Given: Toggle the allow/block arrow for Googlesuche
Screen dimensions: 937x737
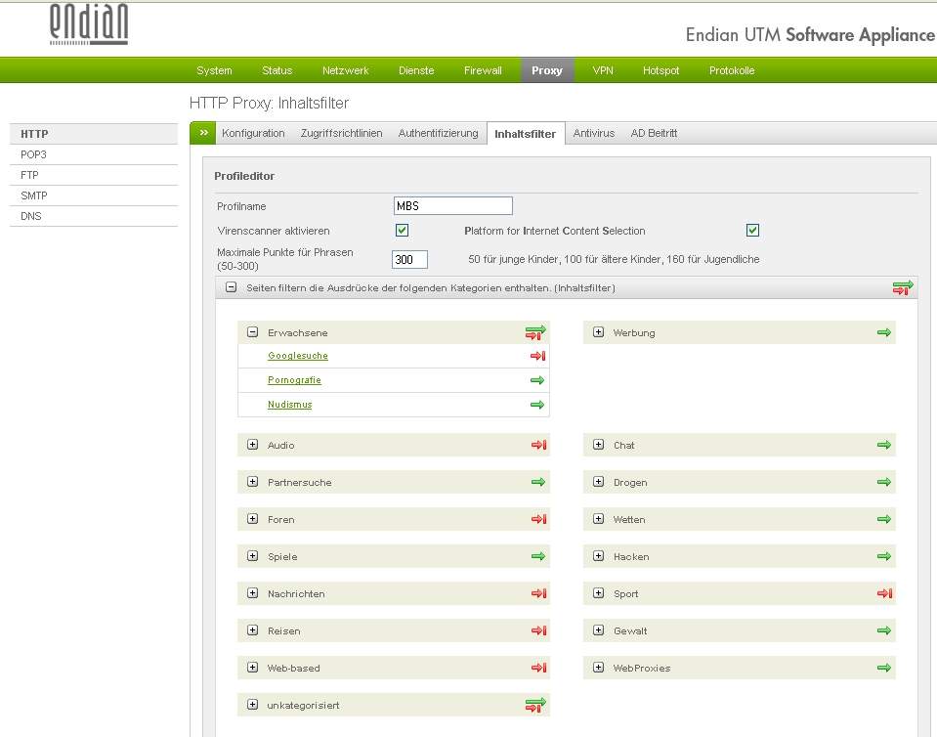Looking at the screenshot, I should click(x=537, y=356).
